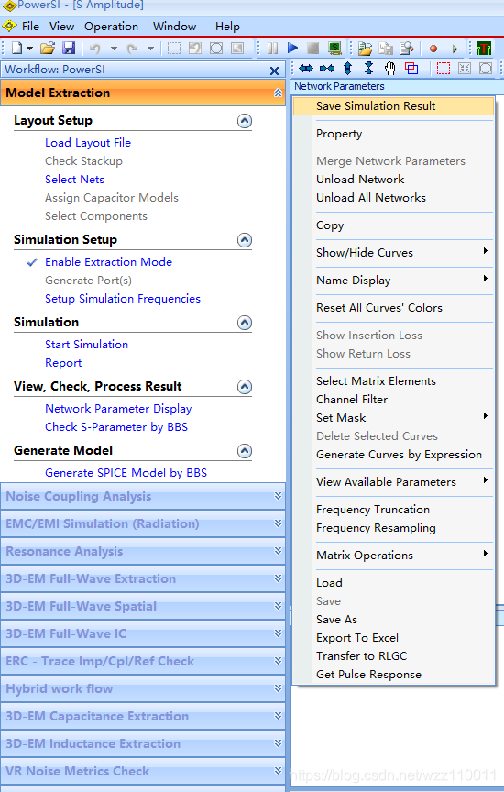Select Property in the context menu

point(393,134)
